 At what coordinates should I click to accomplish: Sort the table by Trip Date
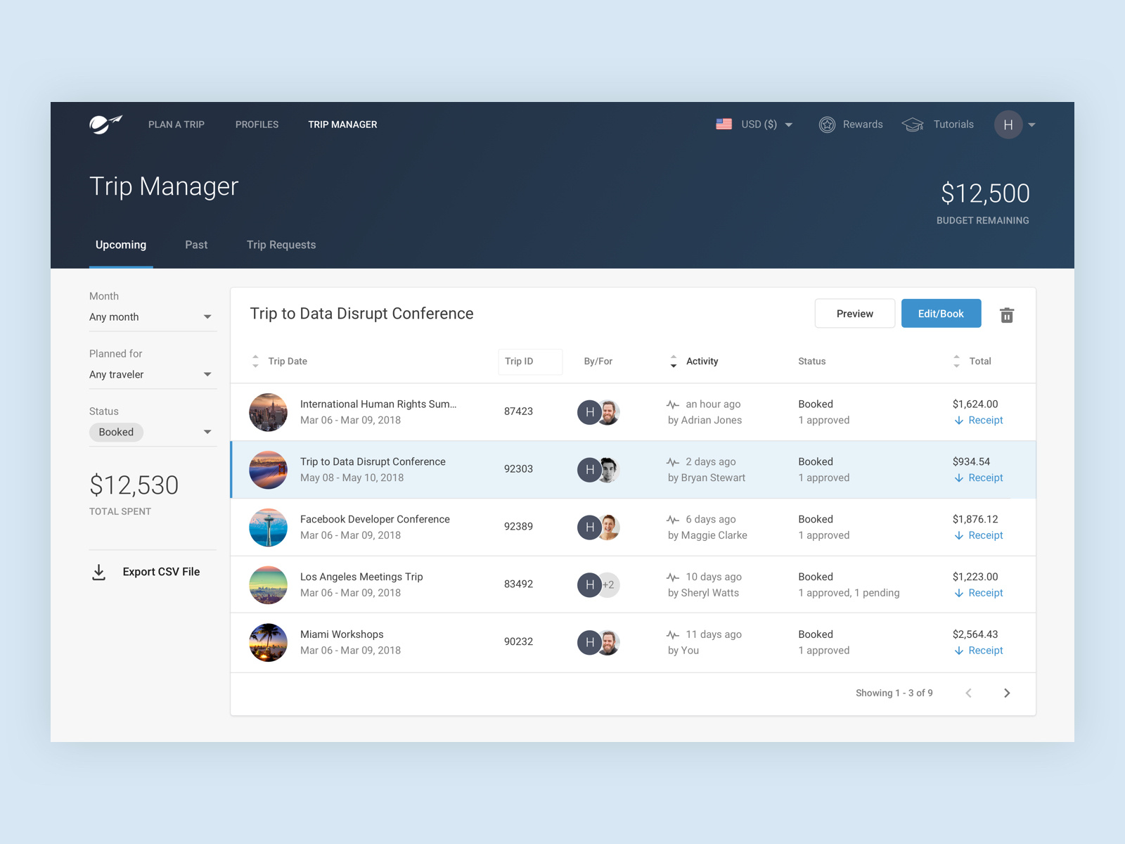pyautogui.click(x=255, y=361)
